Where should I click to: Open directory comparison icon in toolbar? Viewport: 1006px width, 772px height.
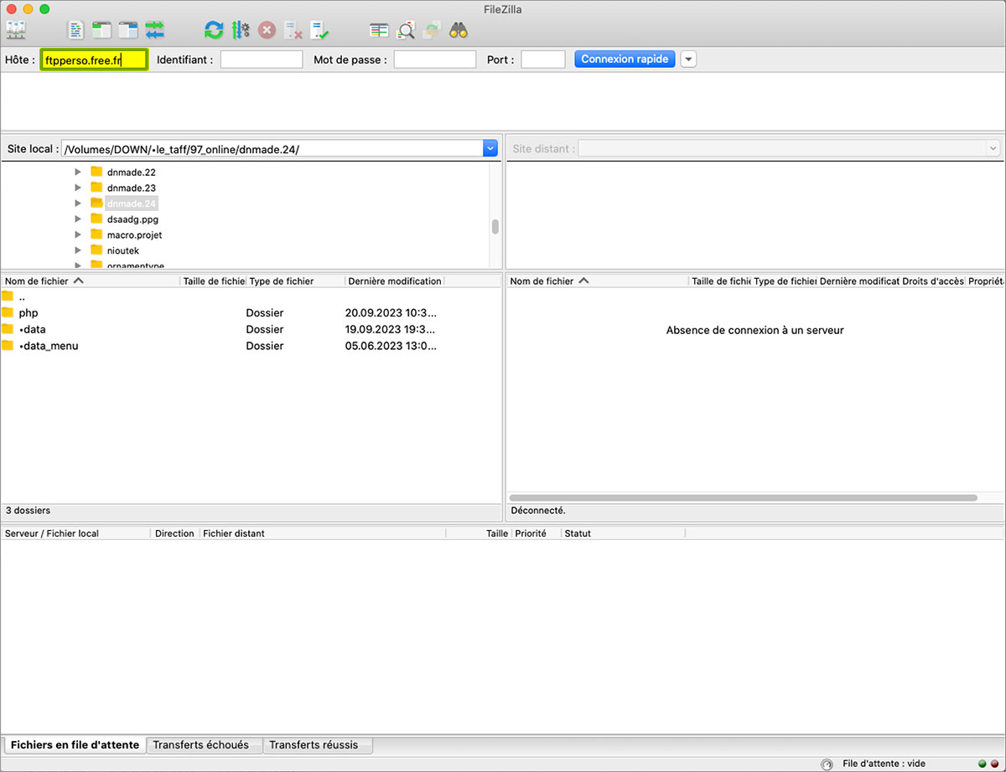tap(380, 31)
